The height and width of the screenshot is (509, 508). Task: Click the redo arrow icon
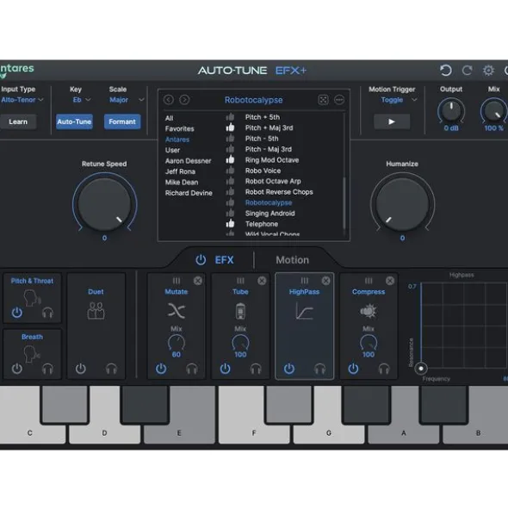[467, 70]
